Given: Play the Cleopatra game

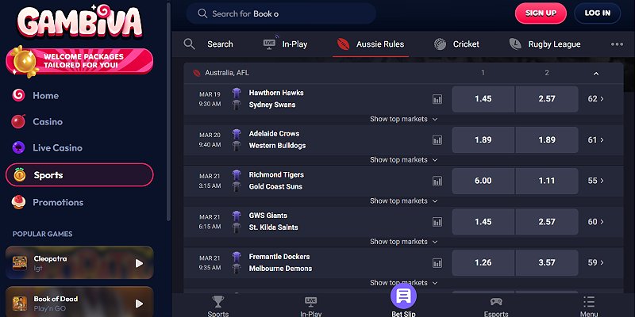Looking at the screenshot, I should 139,264.
